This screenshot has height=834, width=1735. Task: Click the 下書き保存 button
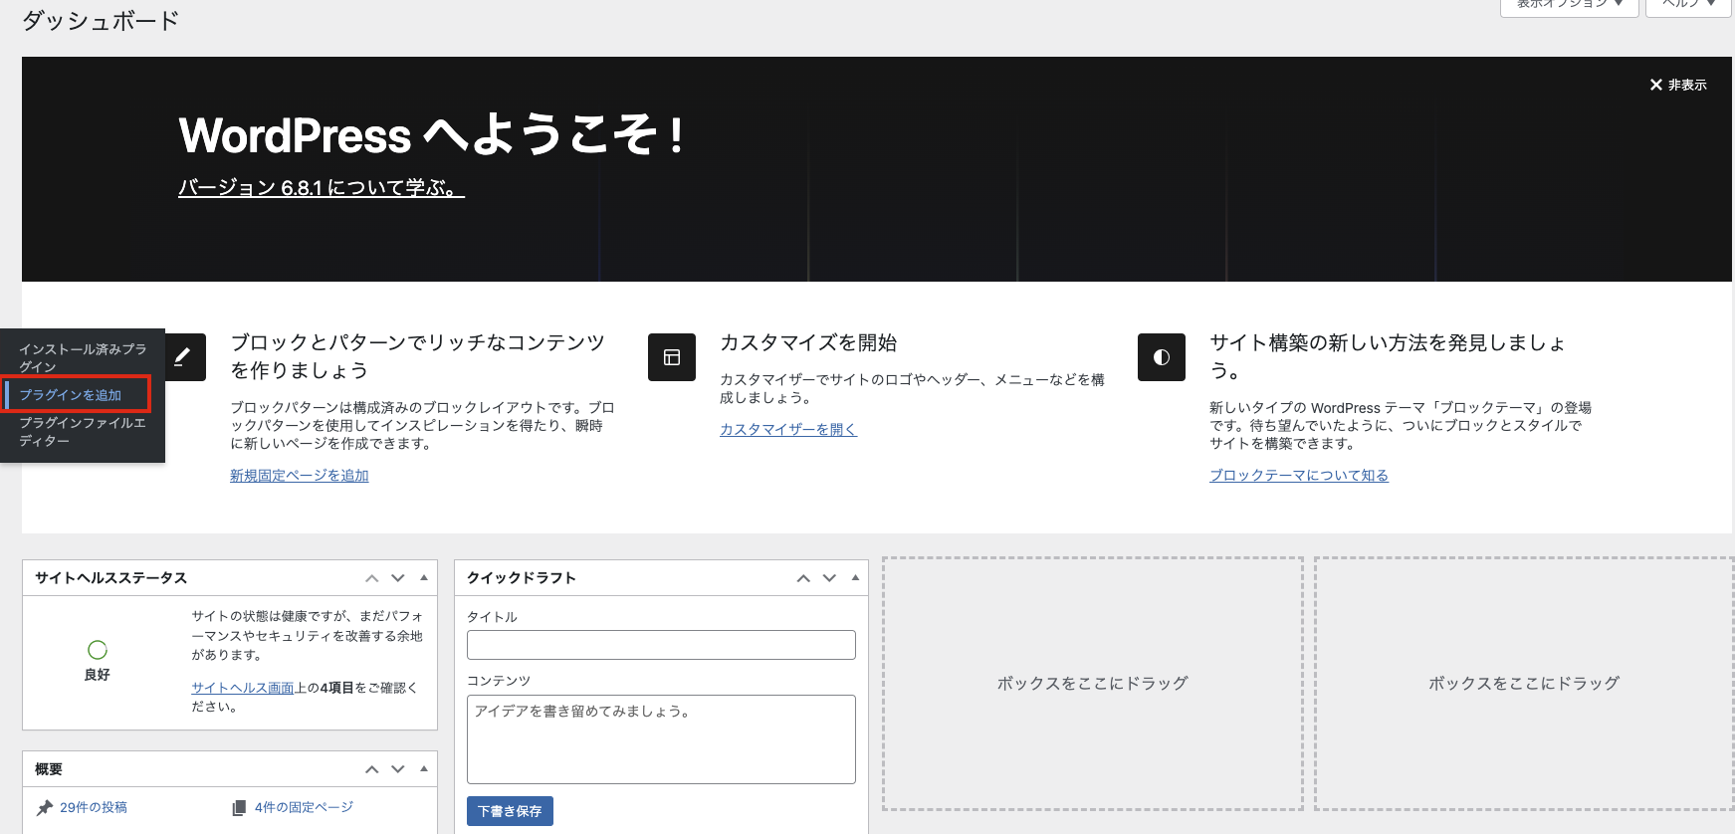coord(510,811)
